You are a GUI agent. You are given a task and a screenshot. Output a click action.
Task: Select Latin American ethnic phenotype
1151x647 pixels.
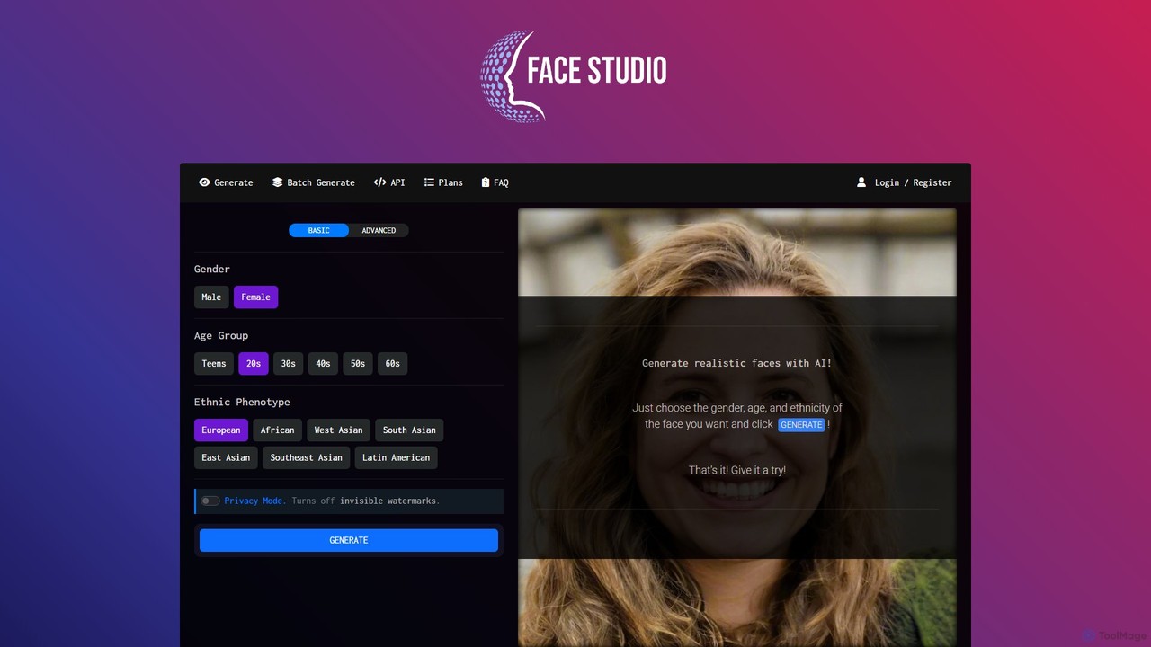397,457
